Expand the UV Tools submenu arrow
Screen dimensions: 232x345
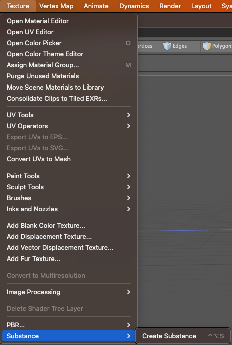coord(129,115)
